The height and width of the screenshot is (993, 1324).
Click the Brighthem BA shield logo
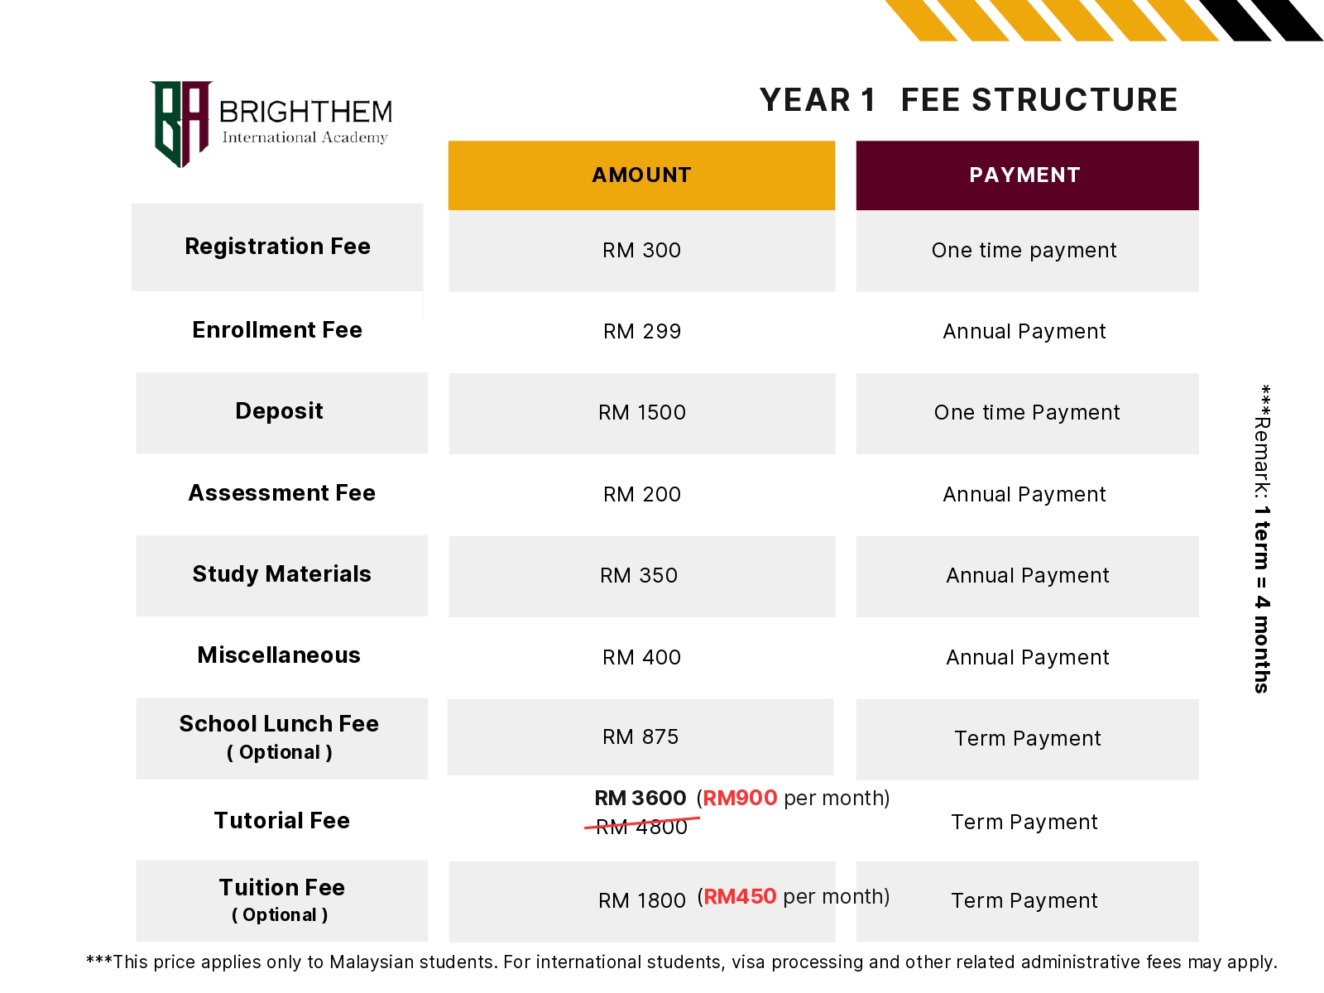point(180,123)
